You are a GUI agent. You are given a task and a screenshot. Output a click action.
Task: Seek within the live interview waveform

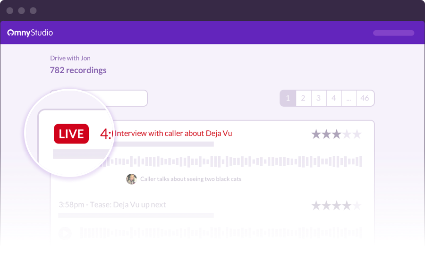point(233,161)
